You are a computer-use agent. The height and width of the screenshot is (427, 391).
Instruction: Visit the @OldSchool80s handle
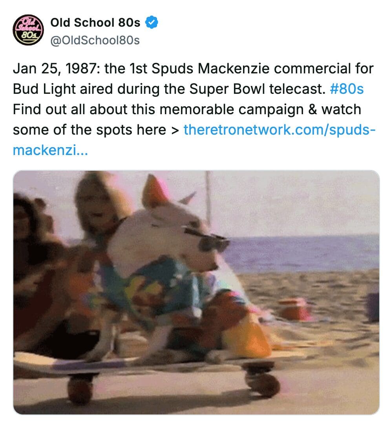tap(95, 40)
